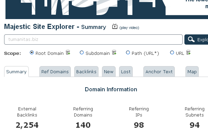Select the Path (URL*) radio button
The height and width of the screenshot is (140, 208).
coord(128,53)
